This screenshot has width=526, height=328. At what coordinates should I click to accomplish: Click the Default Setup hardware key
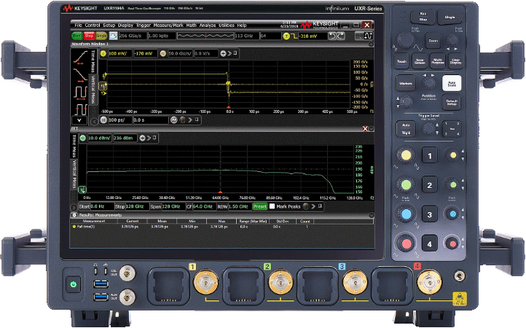tap(452, 102)
